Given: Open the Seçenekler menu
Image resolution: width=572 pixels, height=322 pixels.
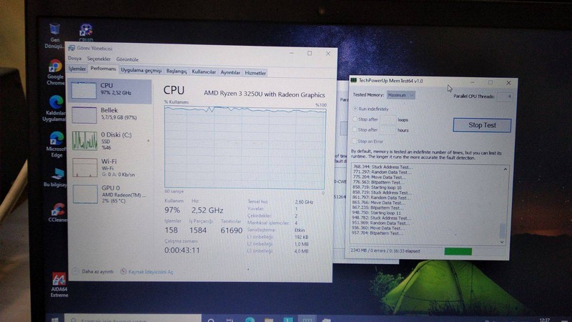Looking at the screenshot, I should pos(99,59).
